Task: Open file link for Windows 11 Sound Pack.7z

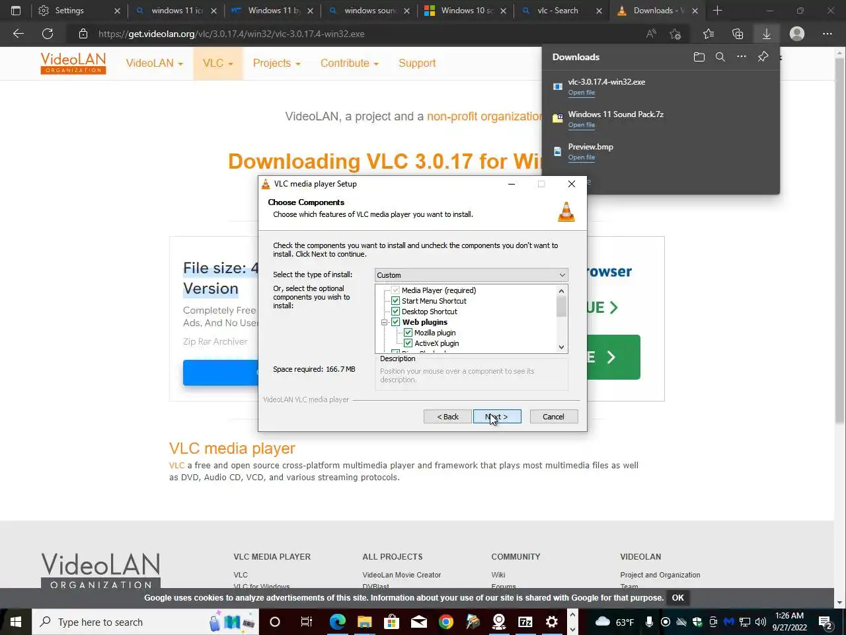Action: click(x=582, y=125)
